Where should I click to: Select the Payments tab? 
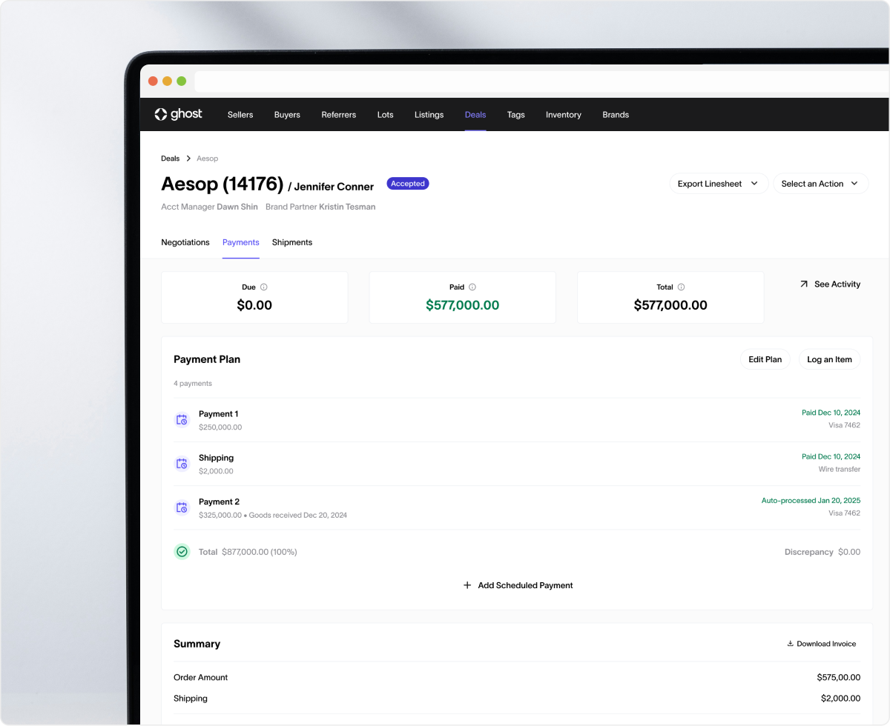coord(241,242)
